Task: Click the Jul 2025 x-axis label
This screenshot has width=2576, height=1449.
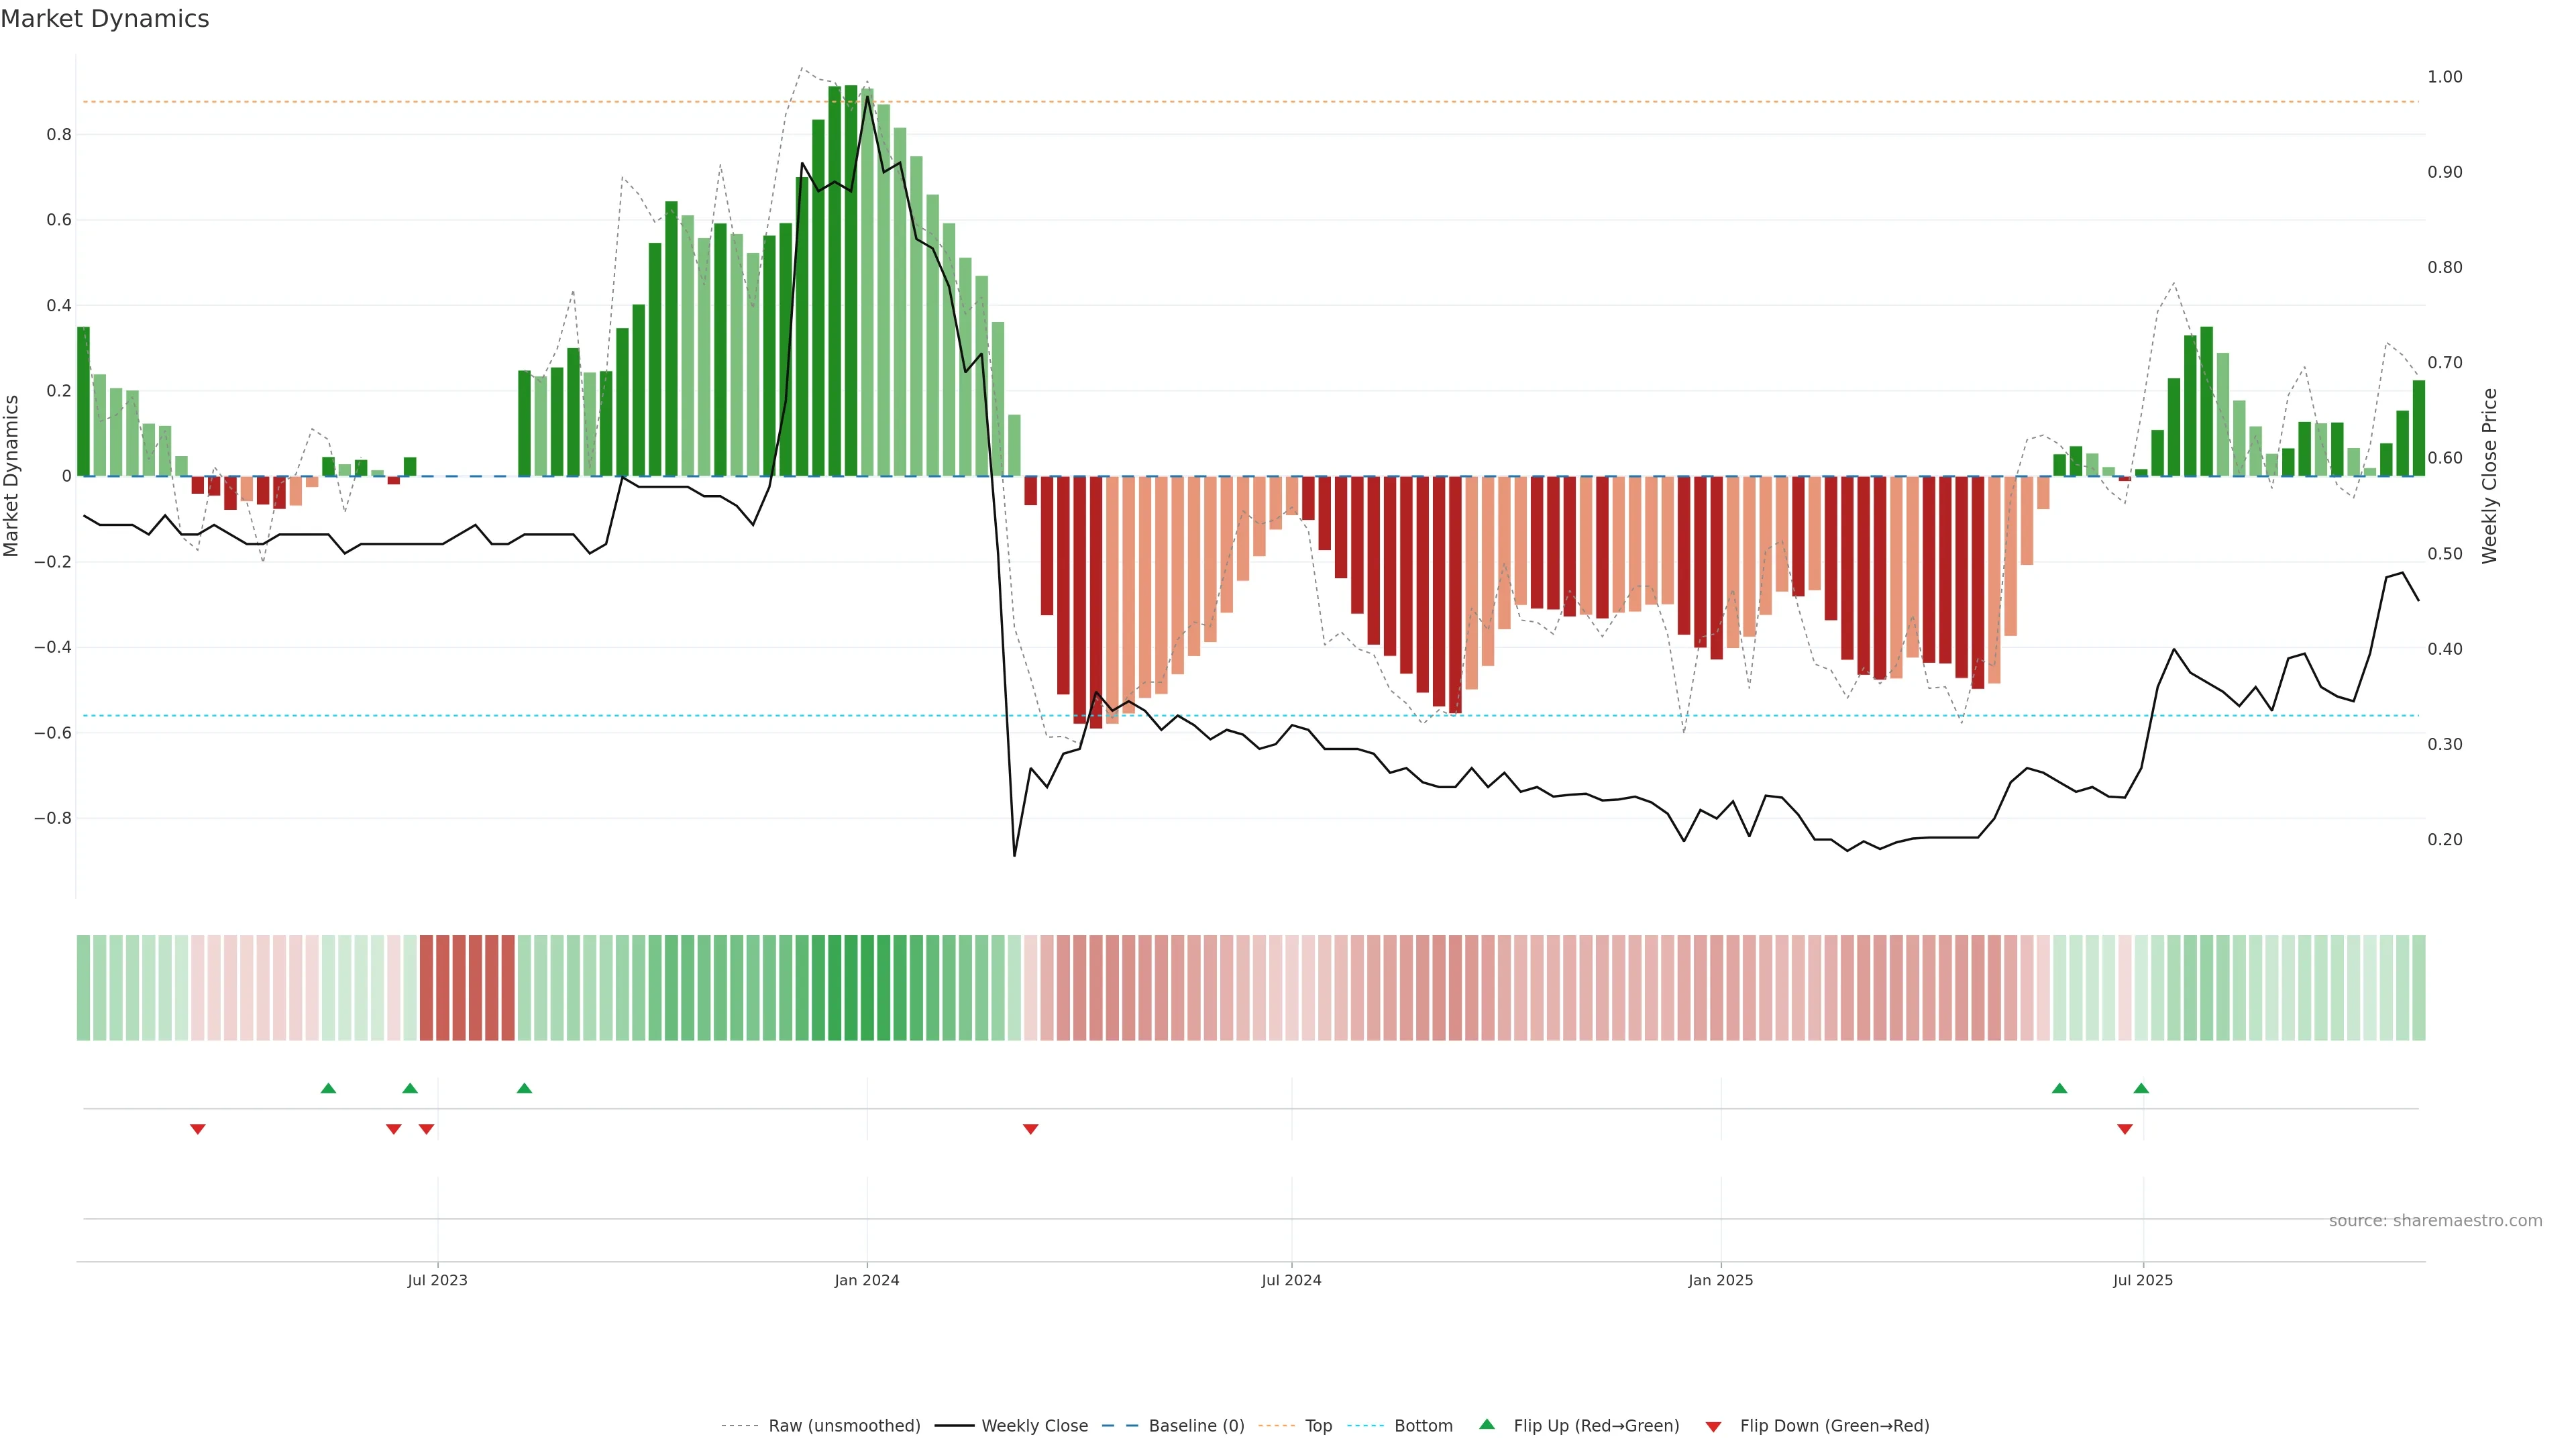Action: [2143, 1280]
